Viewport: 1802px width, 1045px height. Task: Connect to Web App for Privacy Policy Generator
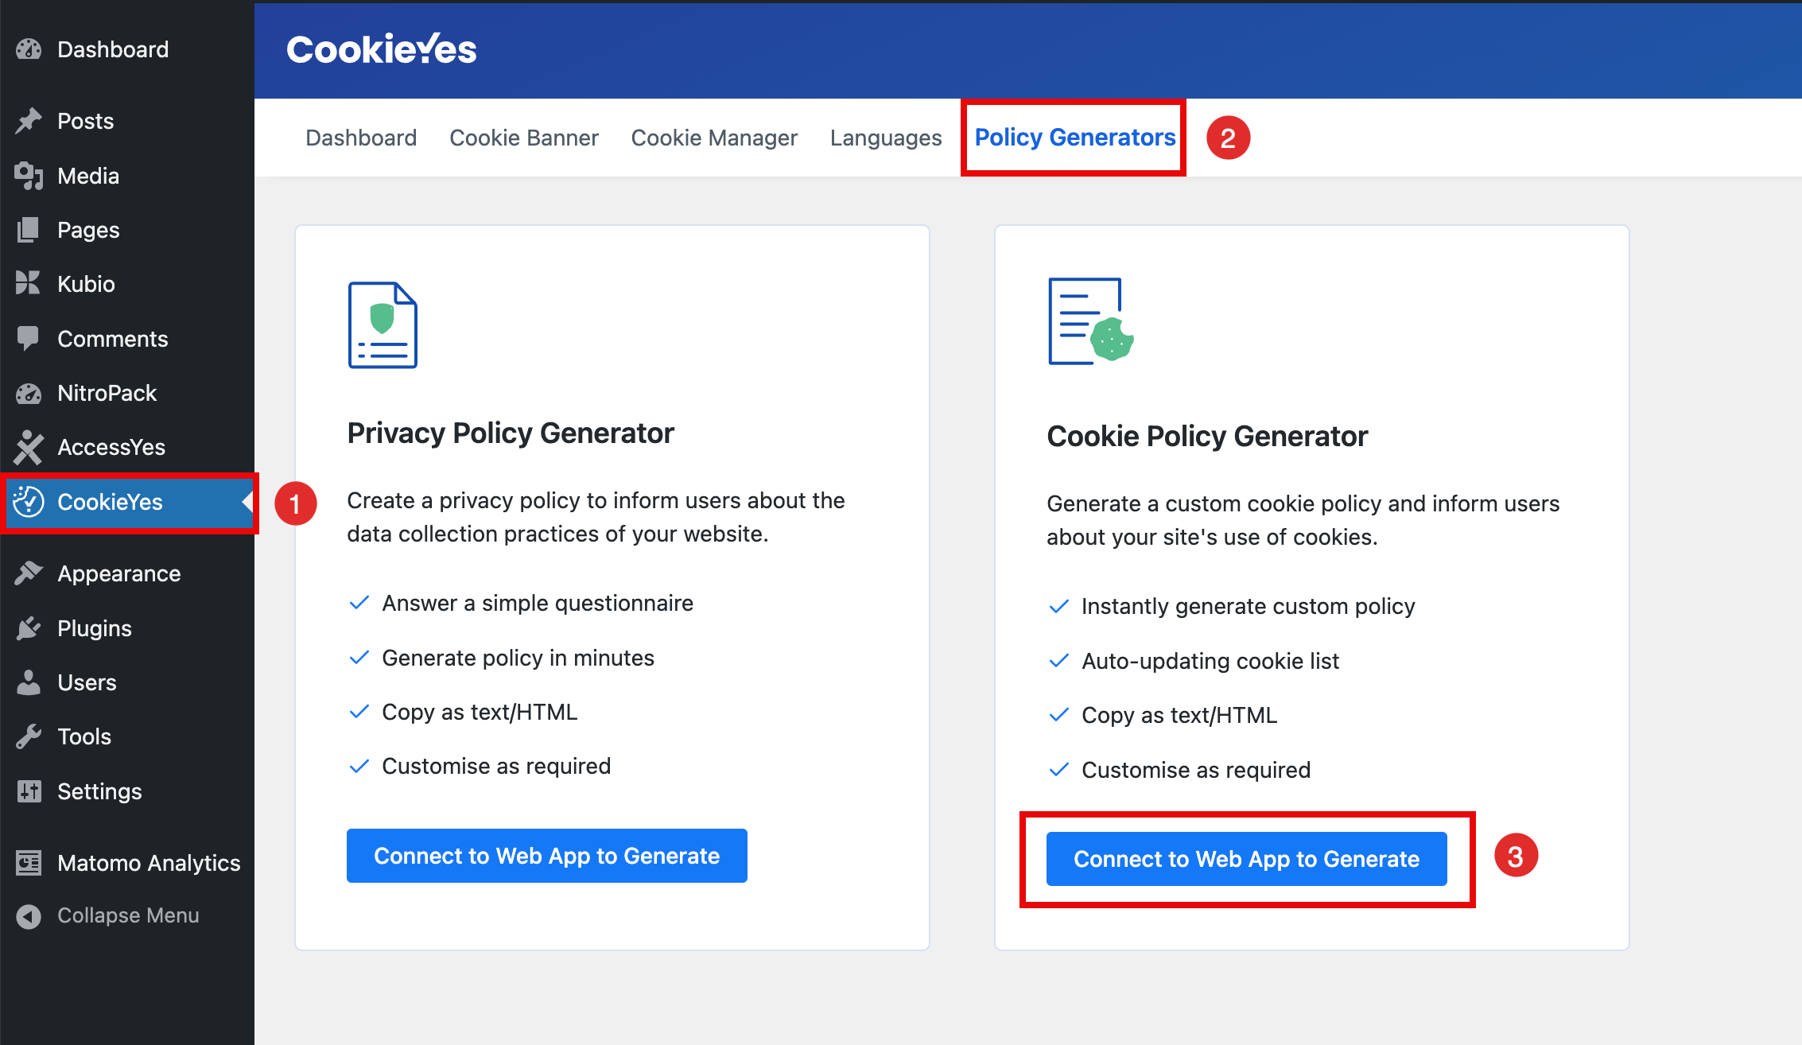(x=546, y=856)
